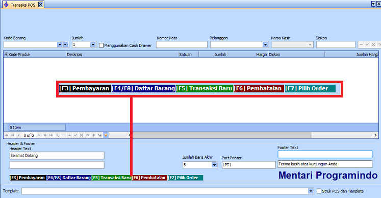The height and width of the screenshot is (198, 381).
Task: Enable Menggunakan Cash Drawer checkbox
Action: (x=101, y=45)
